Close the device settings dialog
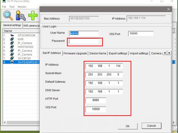Viewport: 178px width, 133px height. coord(169,9)
